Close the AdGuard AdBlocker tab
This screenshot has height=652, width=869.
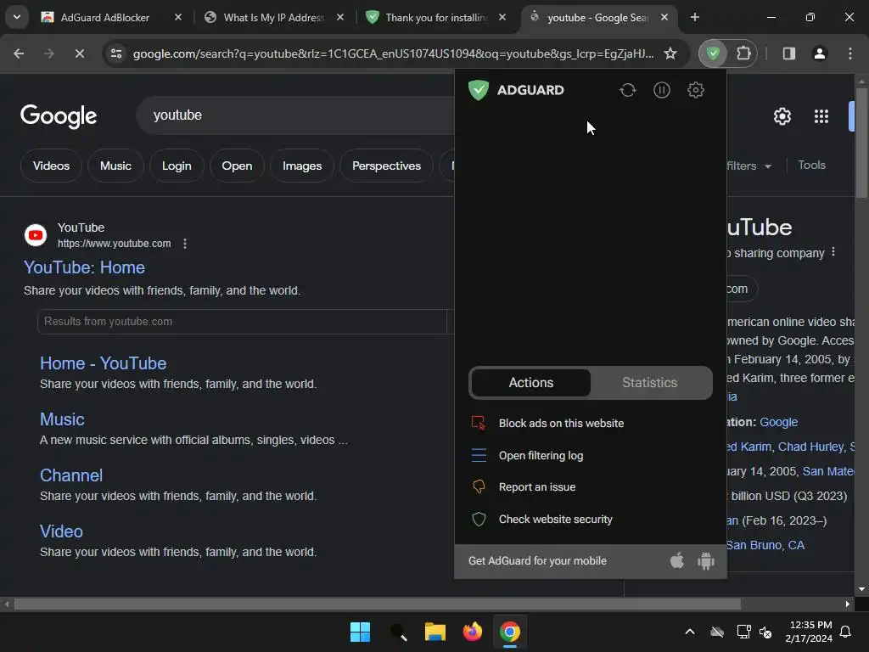click(178, 17)
